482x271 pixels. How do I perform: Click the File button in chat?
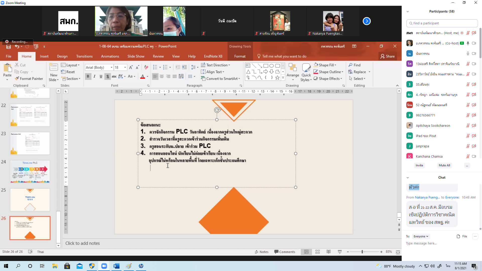(462, 236)
